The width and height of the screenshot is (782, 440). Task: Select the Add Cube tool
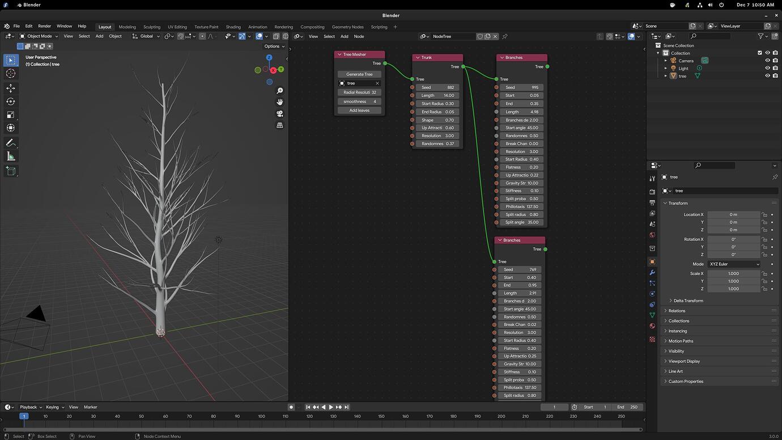pyautogui.click(x=11, y=171)
